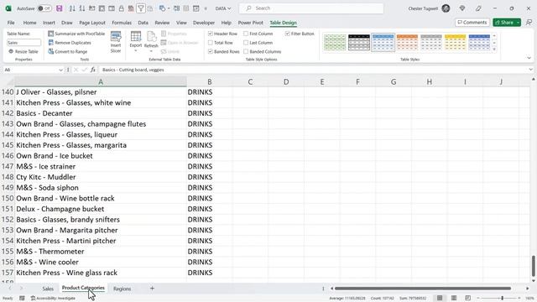The width and height of the screenshot is (537, 302).
Task: Select the column A header
Action: (x=101, y=82)
